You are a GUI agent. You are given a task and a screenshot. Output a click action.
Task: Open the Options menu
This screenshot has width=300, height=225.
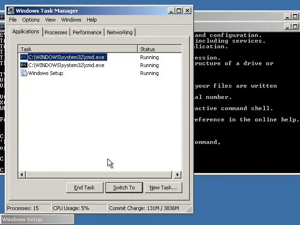[x=31, y=20]
